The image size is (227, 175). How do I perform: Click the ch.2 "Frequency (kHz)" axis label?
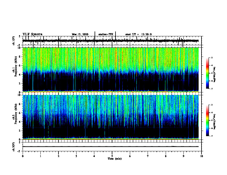click(x=16, y=114)
